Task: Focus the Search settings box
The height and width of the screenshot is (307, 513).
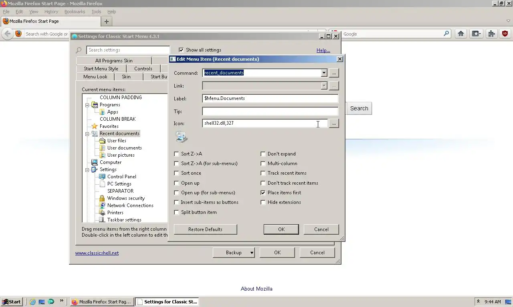Action: point(128,50)
